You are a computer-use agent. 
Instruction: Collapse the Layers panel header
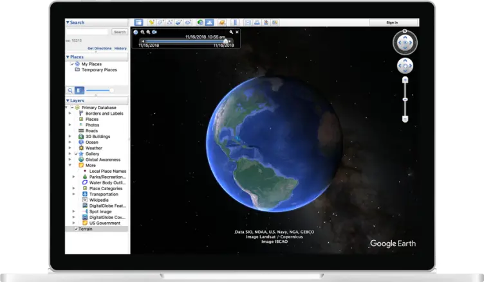68,101
